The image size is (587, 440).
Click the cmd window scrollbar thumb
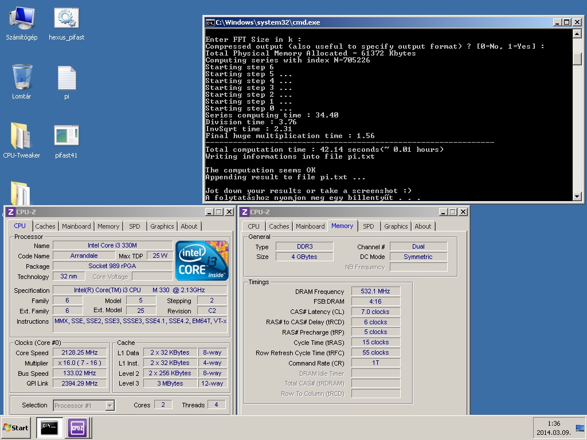tap(577, 59)
